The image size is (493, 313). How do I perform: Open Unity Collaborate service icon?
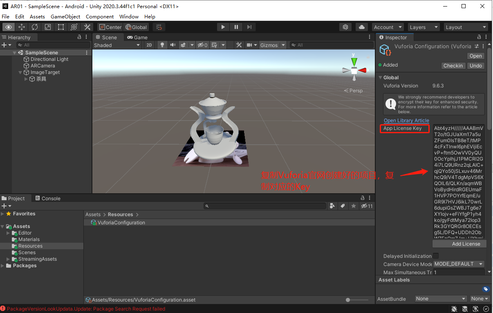click(345, 27)
